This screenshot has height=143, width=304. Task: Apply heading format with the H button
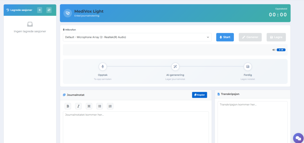89,106
